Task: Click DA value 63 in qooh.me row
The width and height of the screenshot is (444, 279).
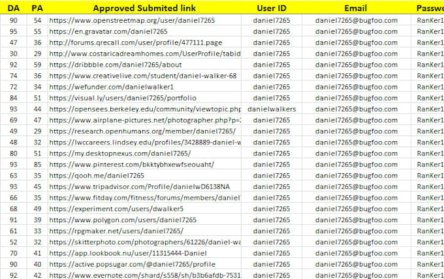Action: point(14,175)
